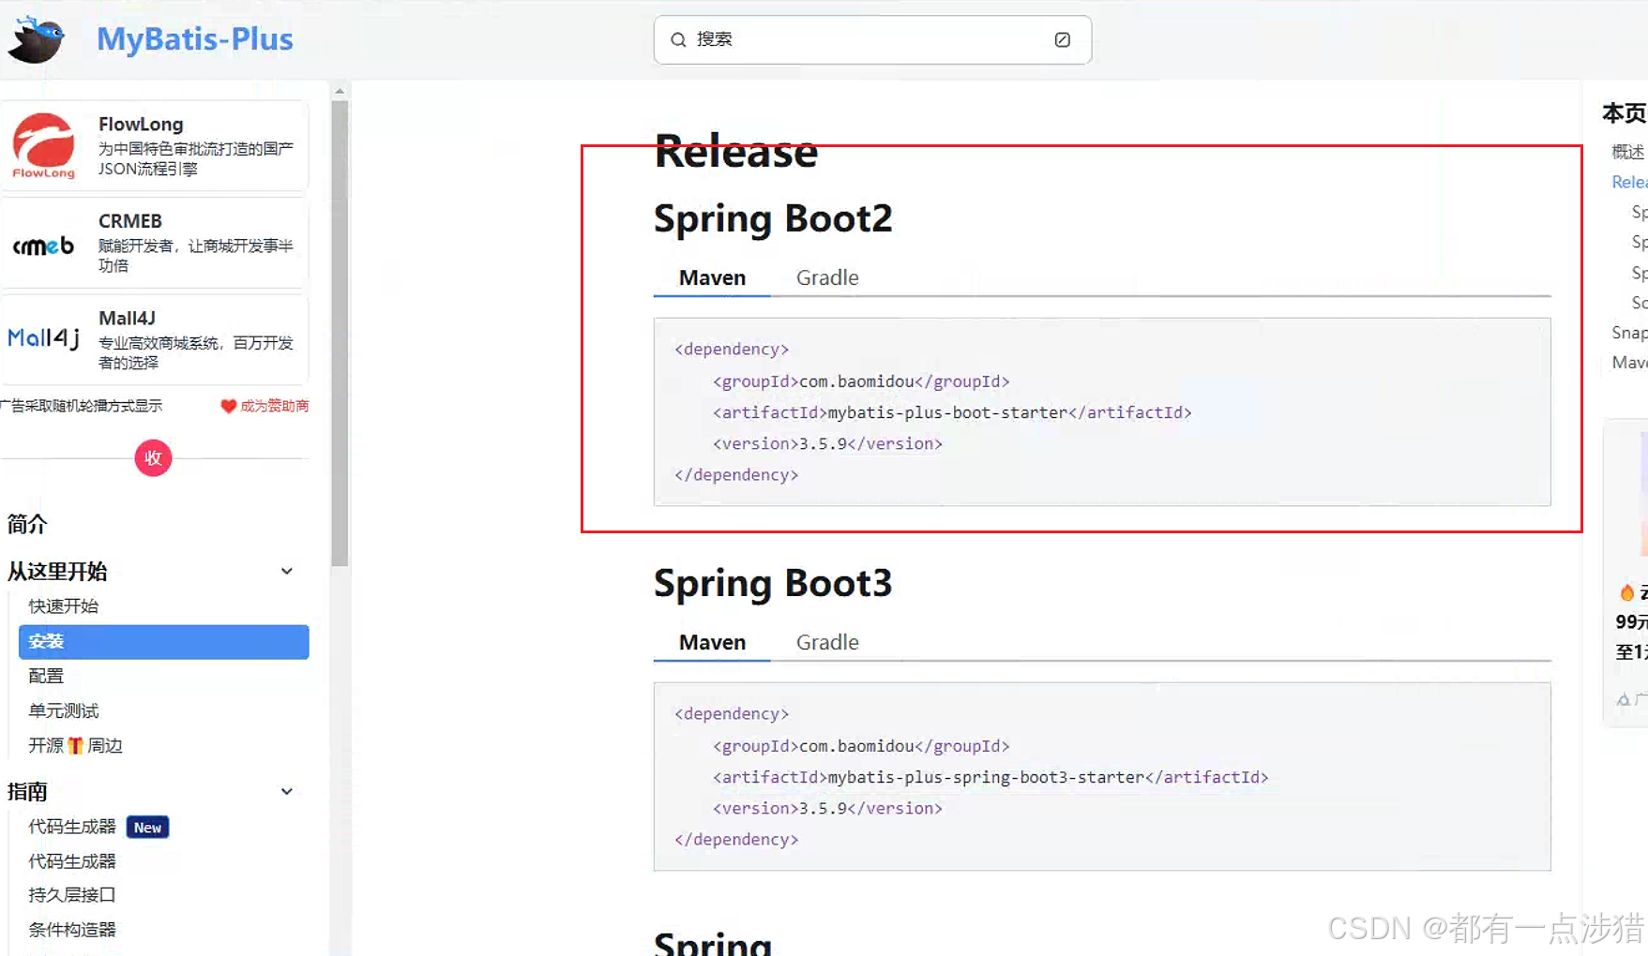Collapse the 从这里开始 section chevron

(x=287, y=571)
